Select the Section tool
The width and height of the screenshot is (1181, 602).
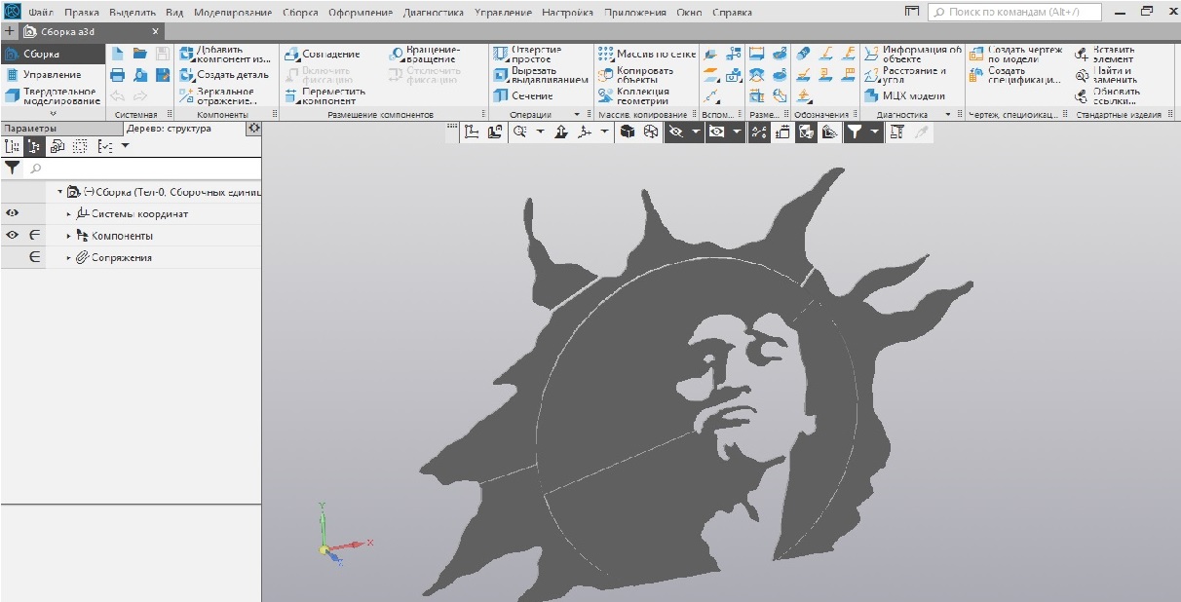pos(523,95)
